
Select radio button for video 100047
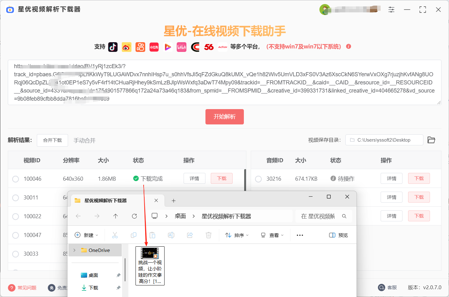[15, 235]
